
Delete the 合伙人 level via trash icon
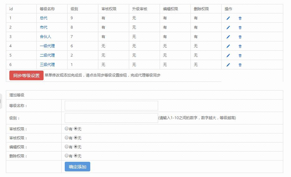coord(240,37)
